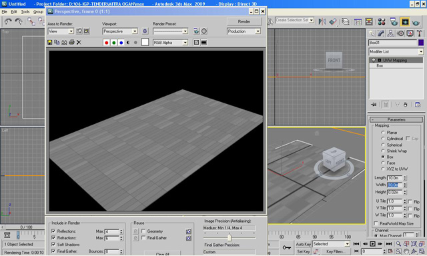Click Undo arrow in main toolbar

[x=8, y=21]
